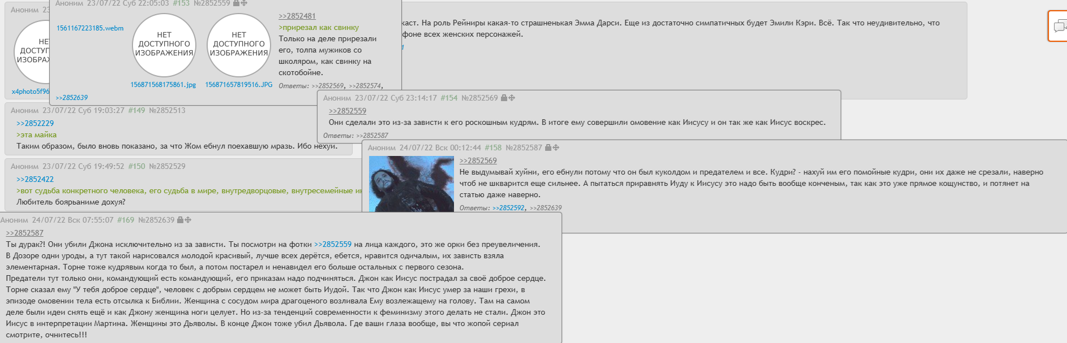This screenshot has width=1067, height=343.
Task: Follow quote link >>2852481 in post #153
Action: point(297,16)
